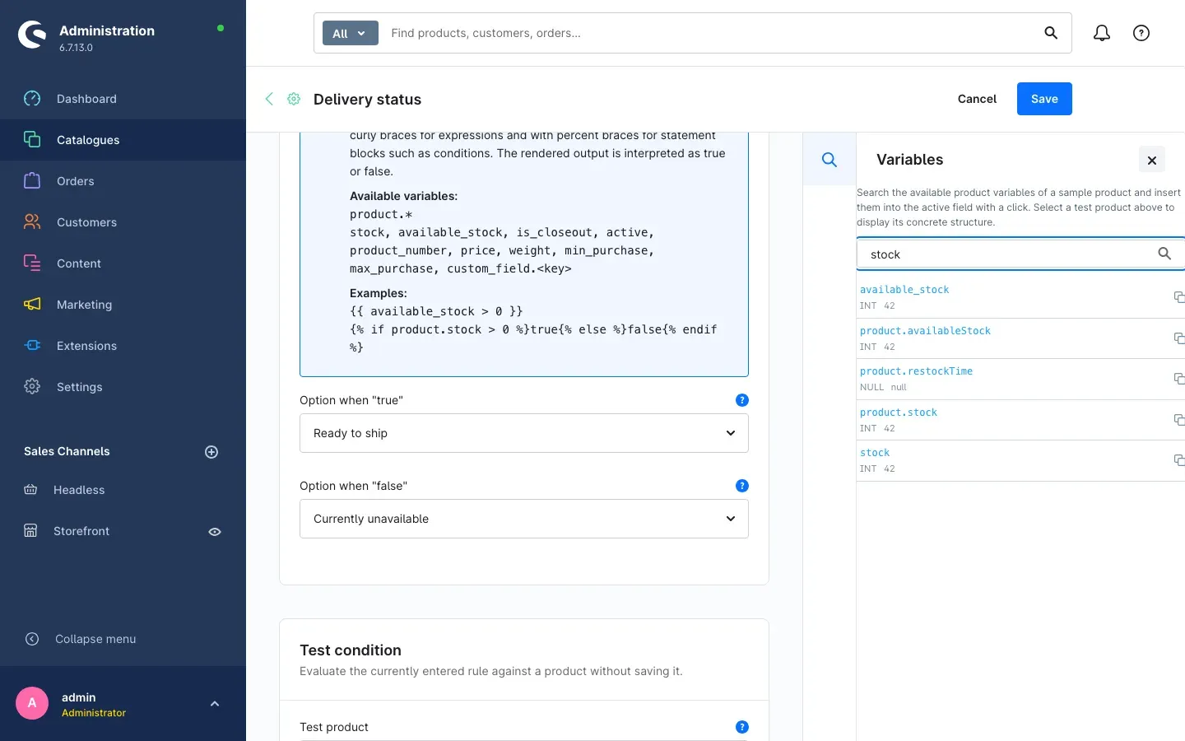This screenshot has height=741, width=1185.
Task: Copy the product.stock variable
Action: (1179, 420)
